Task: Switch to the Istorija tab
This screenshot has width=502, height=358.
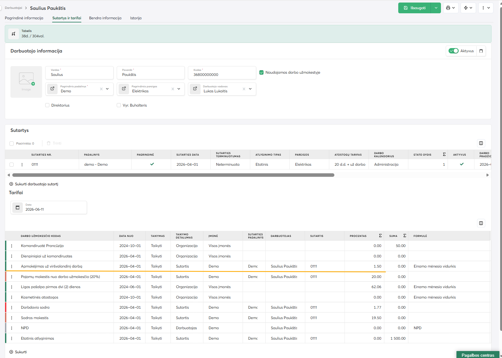Action: pos(136,18)
